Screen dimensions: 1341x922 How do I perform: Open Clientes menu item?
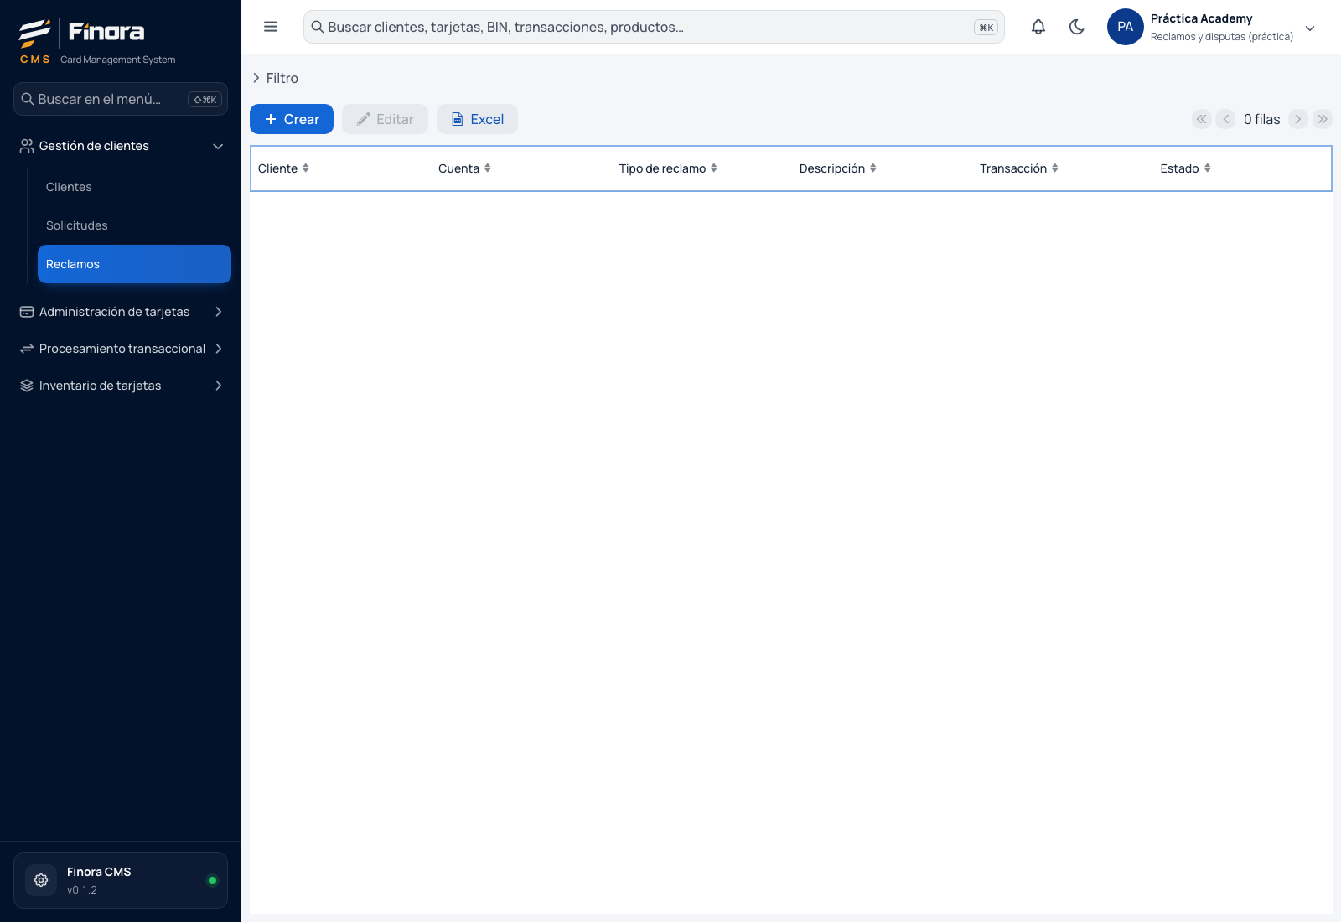pos(134,187)
